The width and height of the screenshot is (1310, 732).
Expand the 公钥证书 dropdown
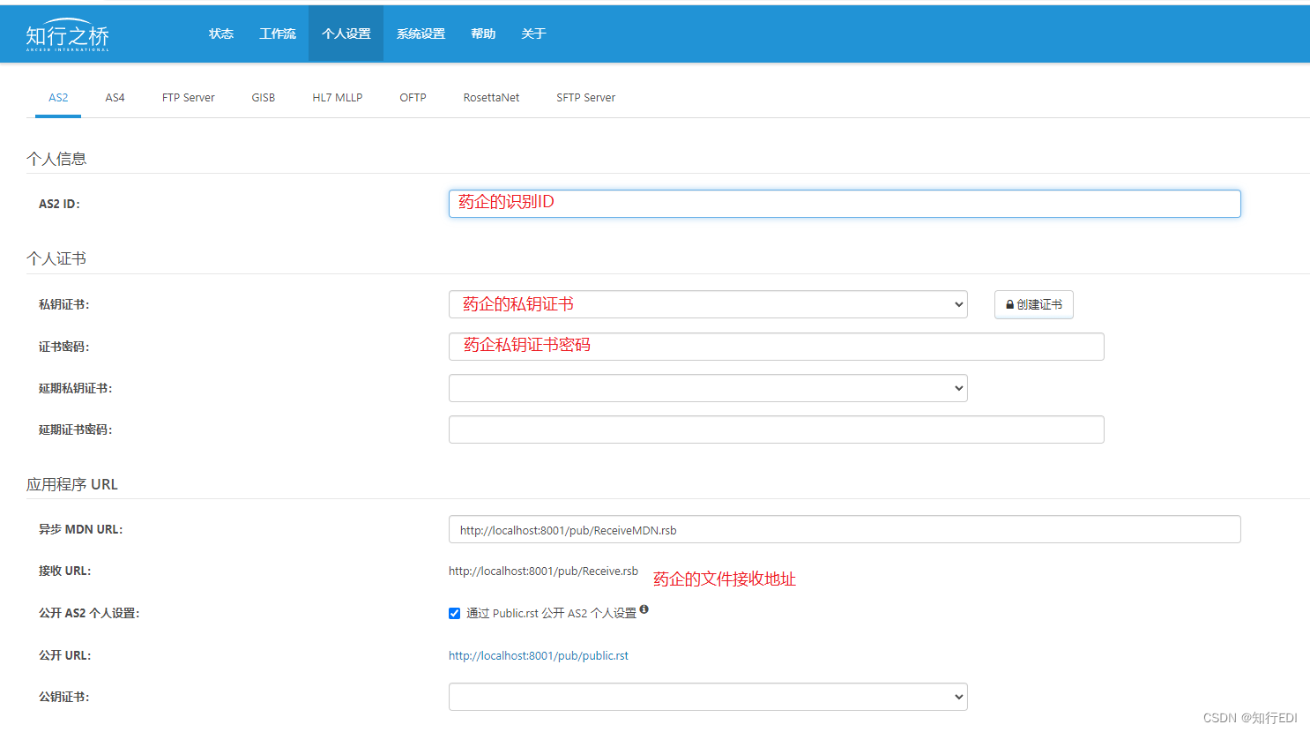707,697
